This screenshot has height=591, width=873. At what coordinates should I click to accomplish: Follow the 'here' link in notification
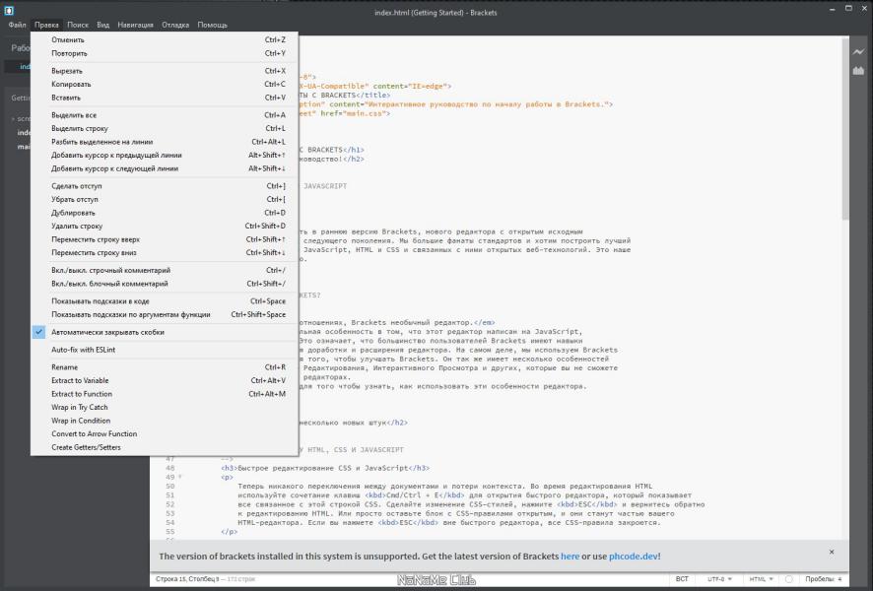570,556
